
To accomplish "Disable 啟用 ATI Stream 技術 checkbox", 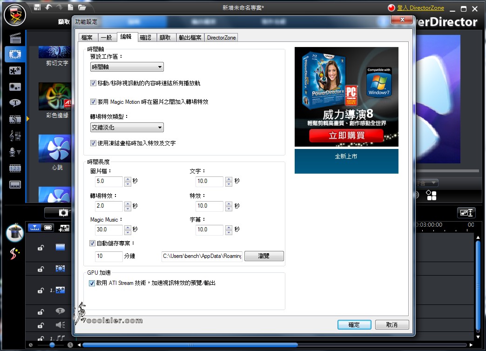I will click(x=92, y=283).
